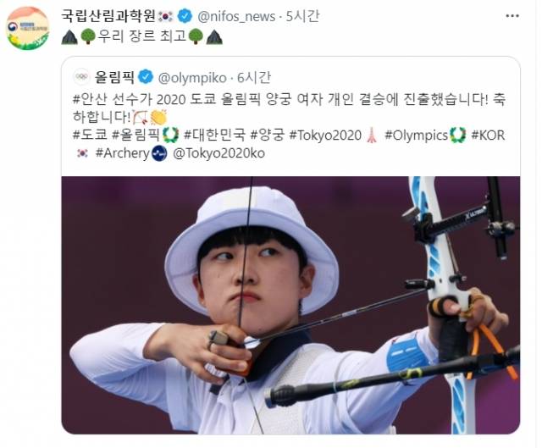Click the nifos_news profile avatar

(x=28, y=28)
